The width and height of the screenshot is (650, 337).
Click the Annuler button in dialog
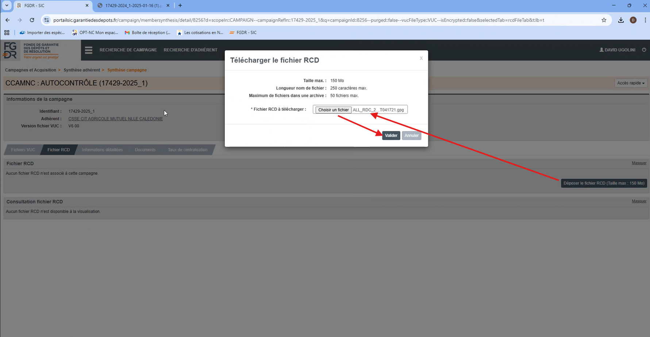tap(411, 135)
